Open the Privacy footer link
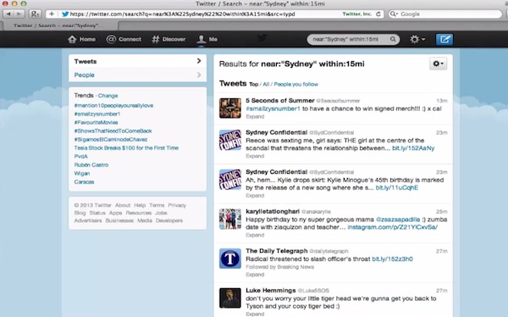 tap(177, 205)
